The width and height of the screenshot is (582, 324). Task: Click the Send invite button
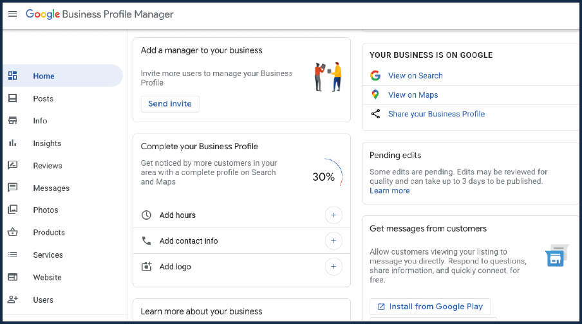(170, 104)
